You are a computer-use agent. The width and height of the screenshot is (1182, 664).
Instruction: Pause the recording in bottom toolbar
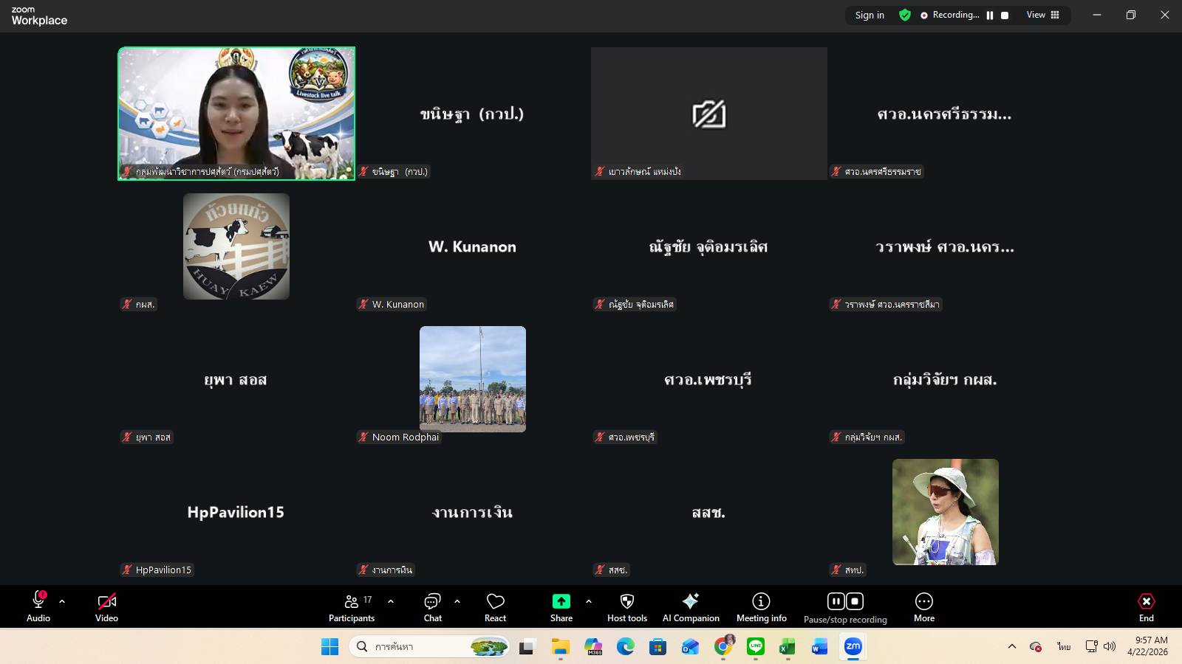point(836,601)
